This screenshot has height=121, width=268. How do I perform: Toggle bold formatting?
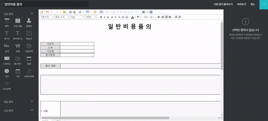coord(101,17)
